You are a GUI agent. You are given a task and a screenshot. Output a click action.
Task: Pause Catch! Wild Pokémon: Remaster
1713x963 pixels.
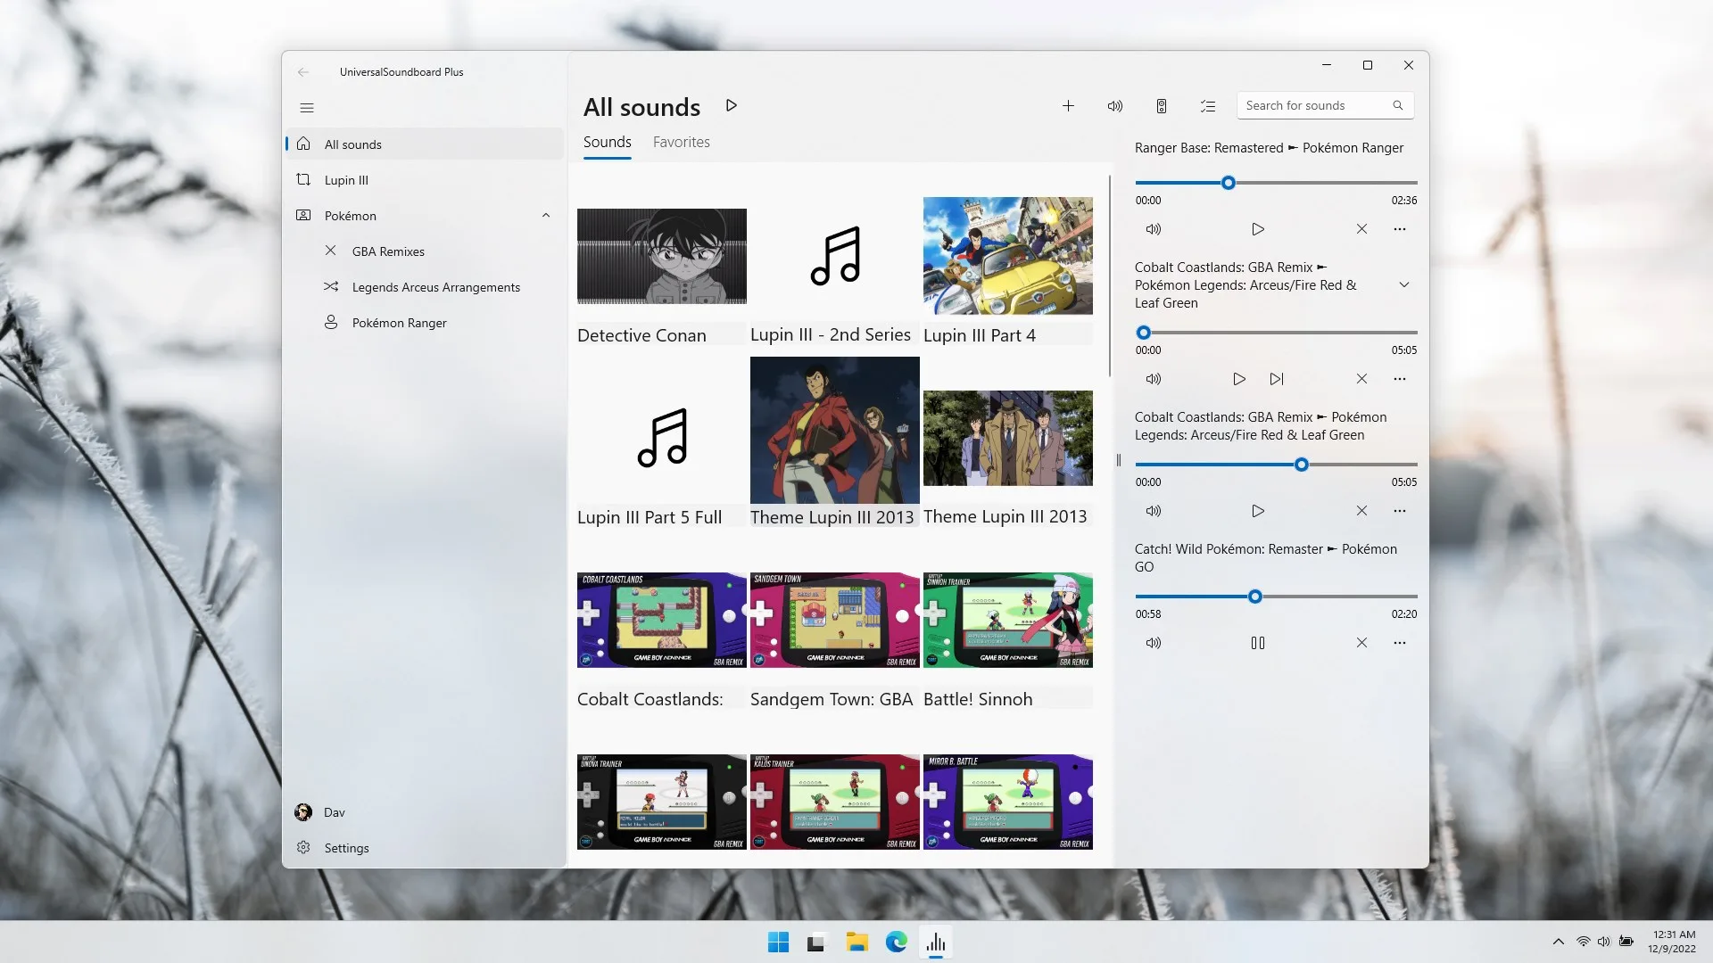(1258, 643)
